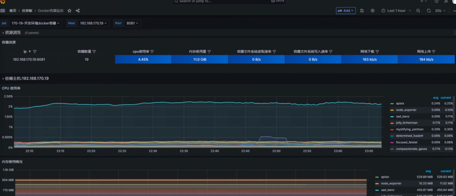Open the hamburger navigation menu
This screenshot has width=456, height=196.
pyautogui.click(x=3, y=11)
